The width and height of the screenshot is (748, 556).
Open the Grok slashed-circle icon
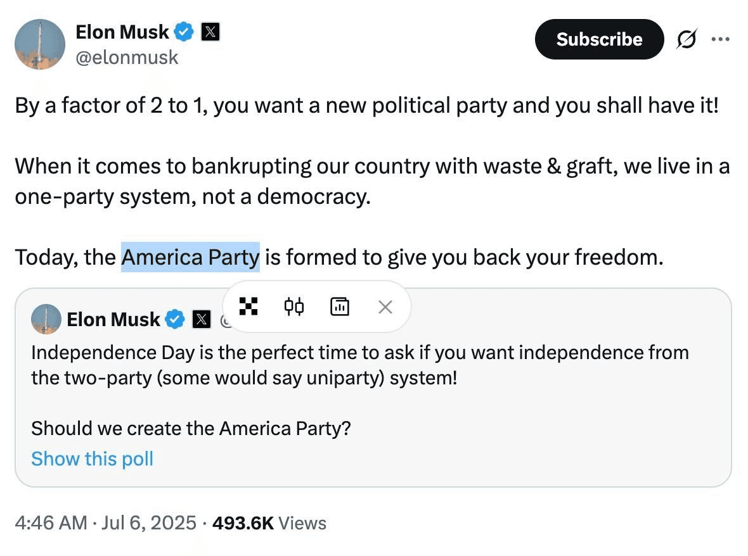pos(687,39)
